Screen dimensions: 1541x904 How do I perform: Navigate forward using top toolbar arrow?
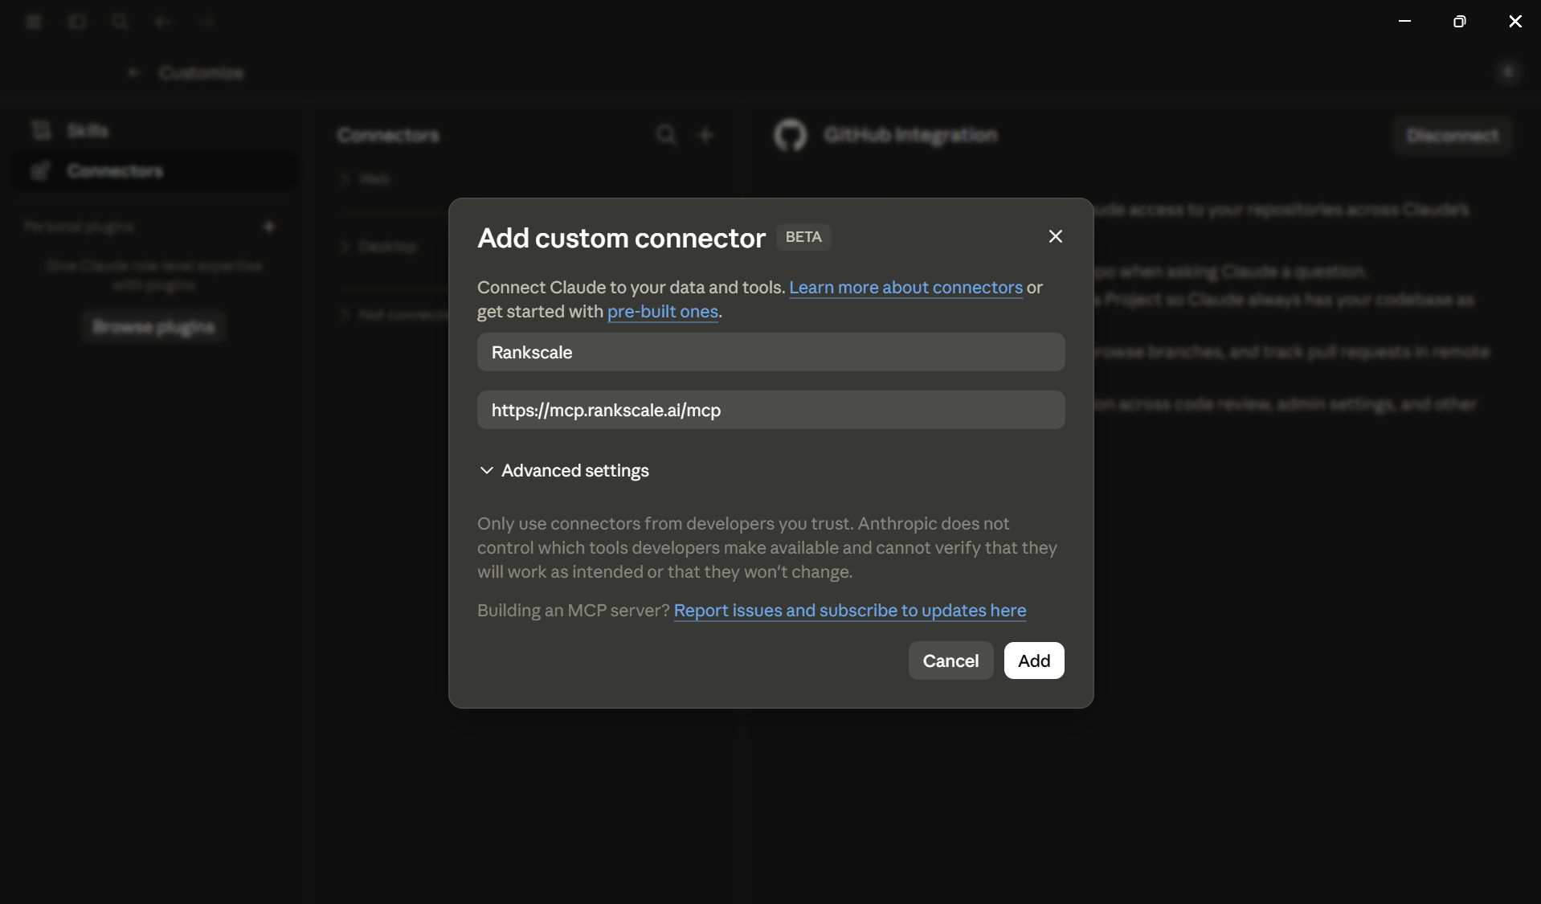(x=206, y=22)
